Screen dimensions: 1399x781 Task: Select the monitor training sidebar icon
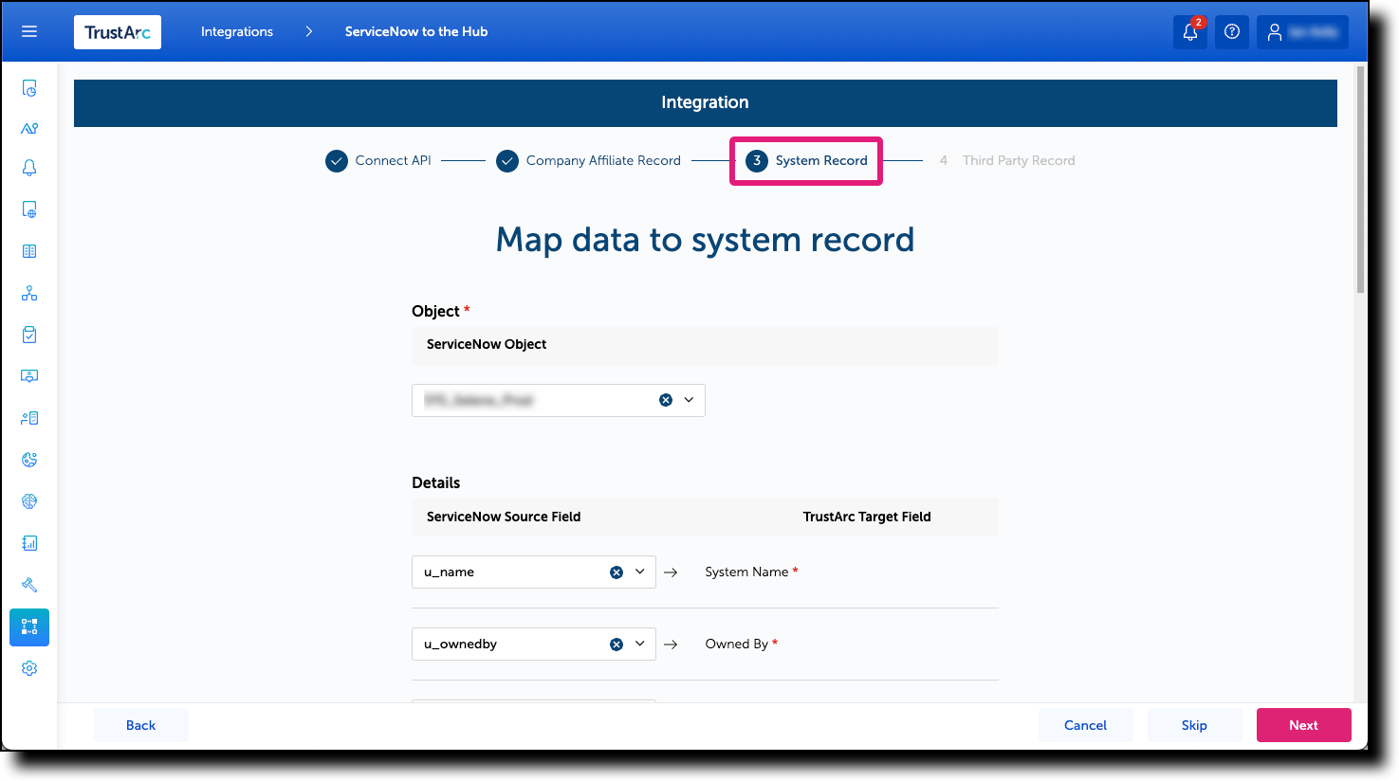29,375
